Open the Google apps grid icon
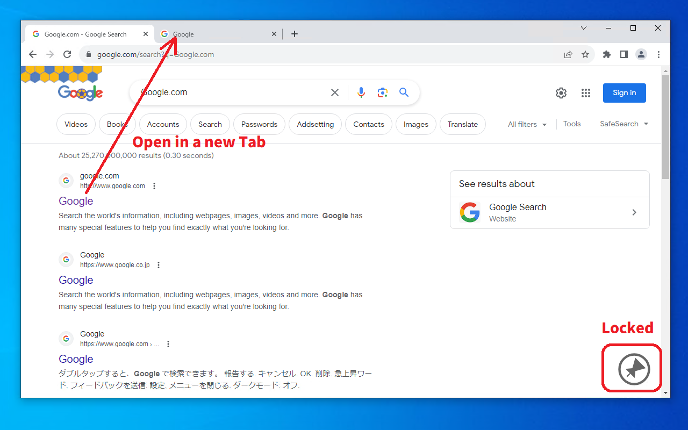688x430 pixels. 586,93
